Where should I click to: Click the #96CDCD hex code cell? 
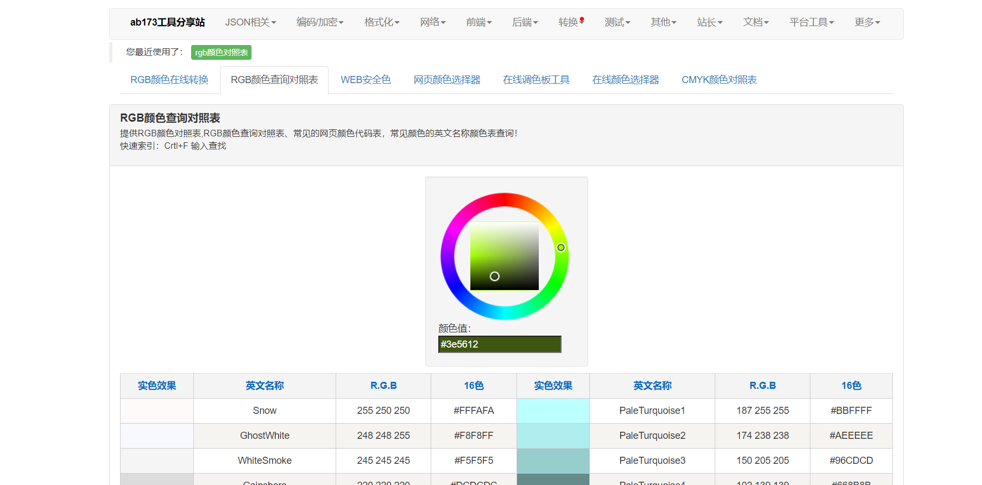coord(851,461)
